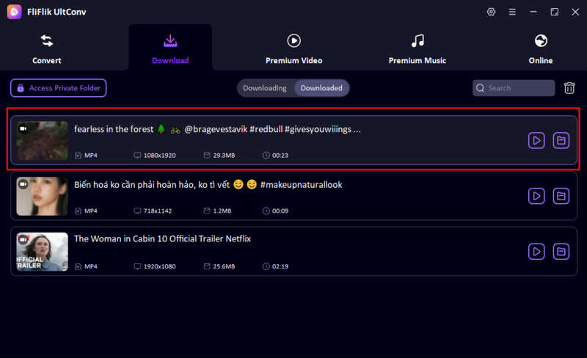Click the makeup video thumbnail
Image resolution: width=587 pixels, height=358 pixels.
point(43,196)
